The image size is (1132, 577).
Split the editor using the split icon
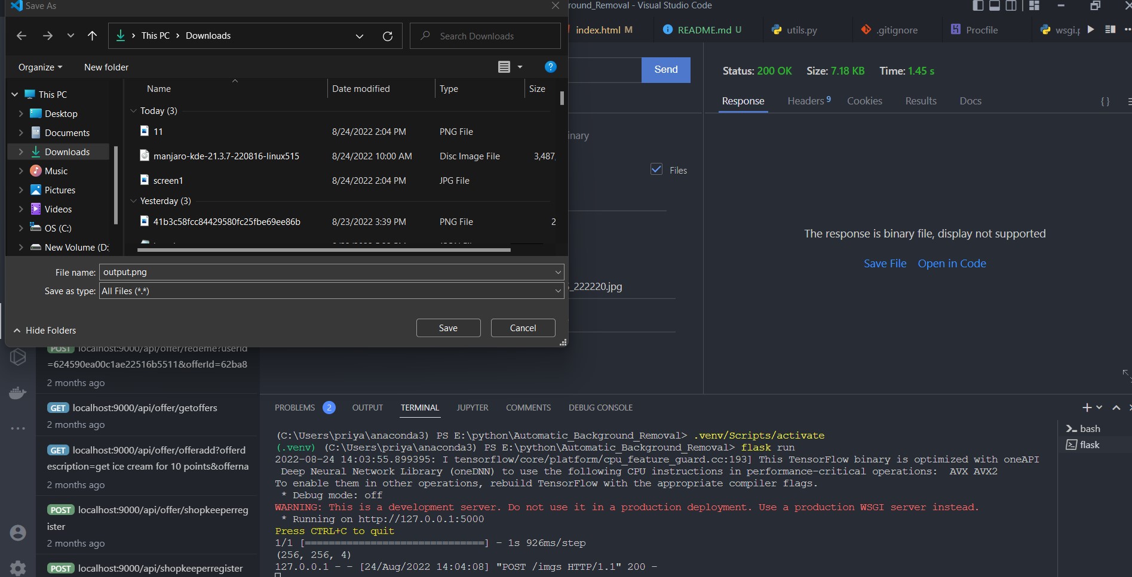1110,29
